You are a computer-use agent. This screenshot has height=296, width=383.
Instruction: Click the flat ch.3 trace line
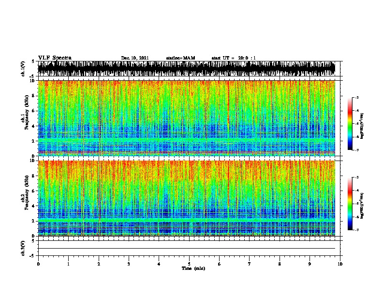(x=187, y=249)
